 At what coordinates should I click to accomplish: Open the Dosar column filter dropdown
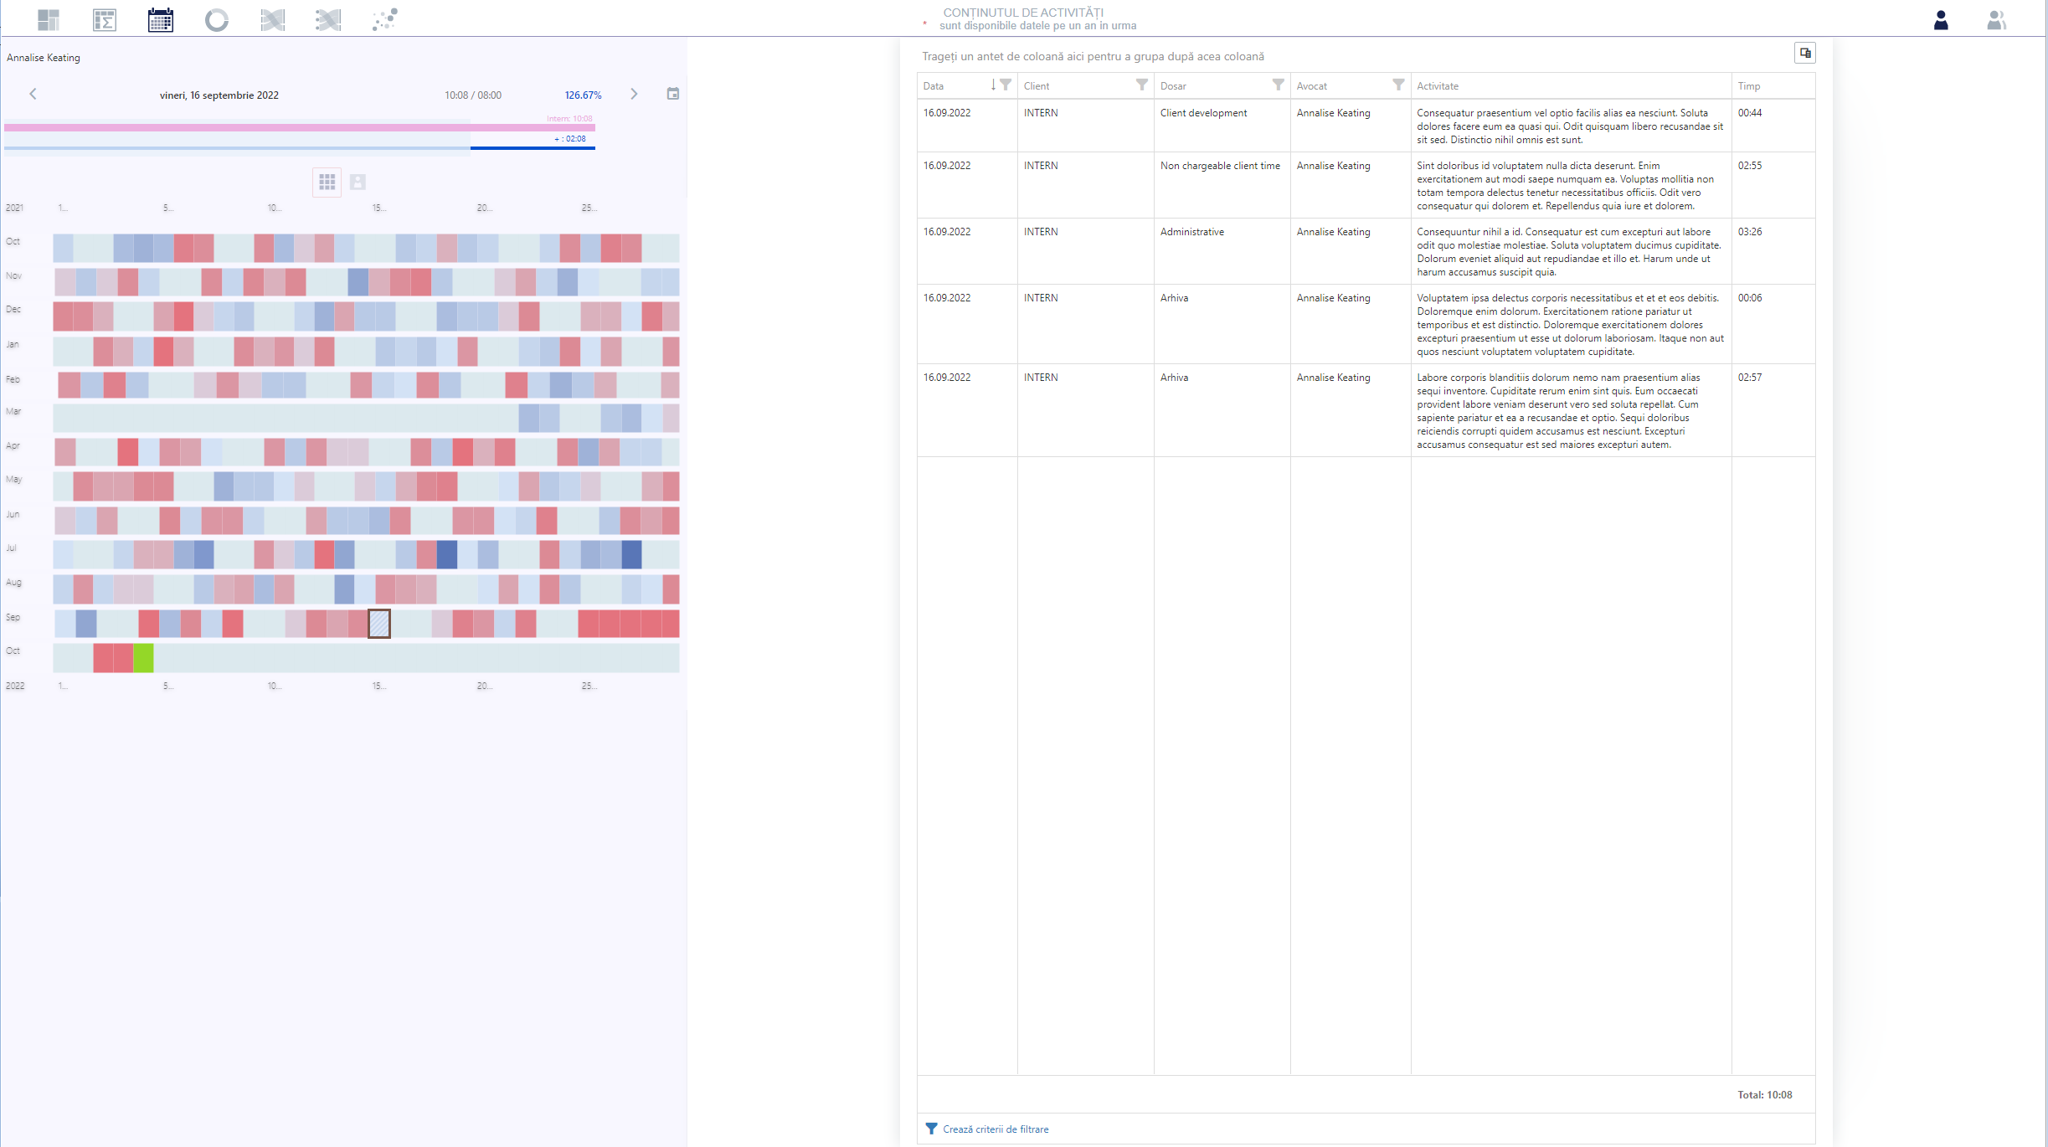(1278, 85)
